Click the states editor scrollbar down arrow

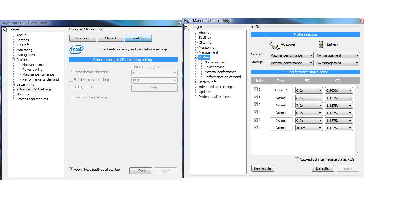pos(357,152)
